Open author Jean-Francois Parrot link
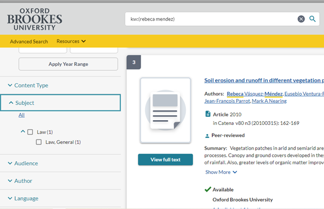324x209 pixels. coord(228,101)
